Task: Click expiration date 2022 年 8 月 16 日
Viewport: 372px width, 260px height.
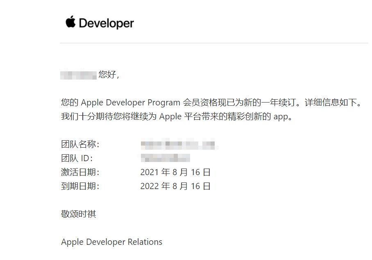Action: tap(175, 186)
